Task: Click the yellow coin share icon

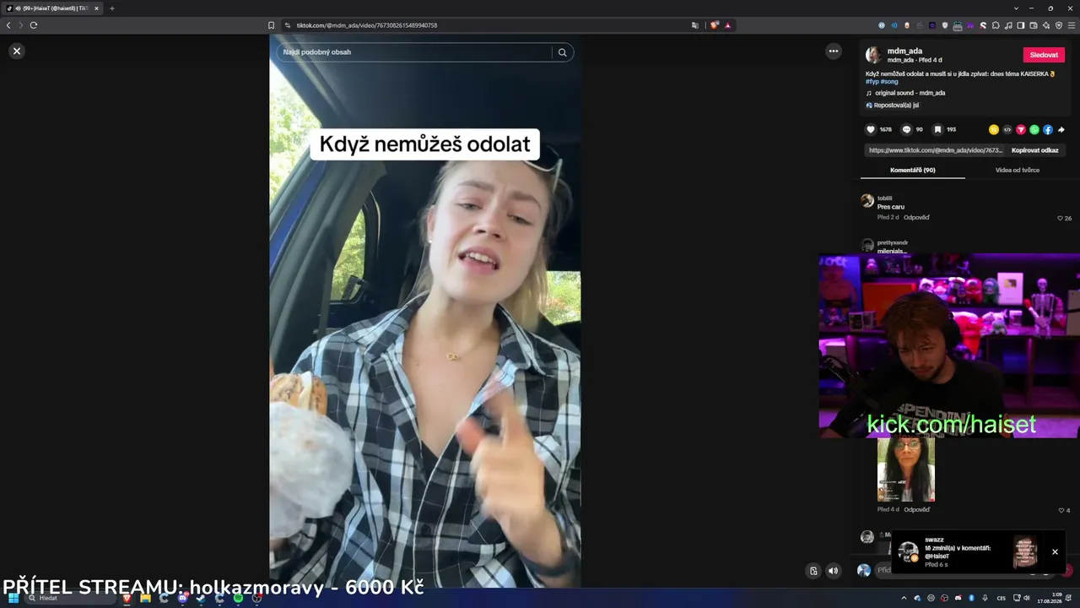Action: pos(994,130)
